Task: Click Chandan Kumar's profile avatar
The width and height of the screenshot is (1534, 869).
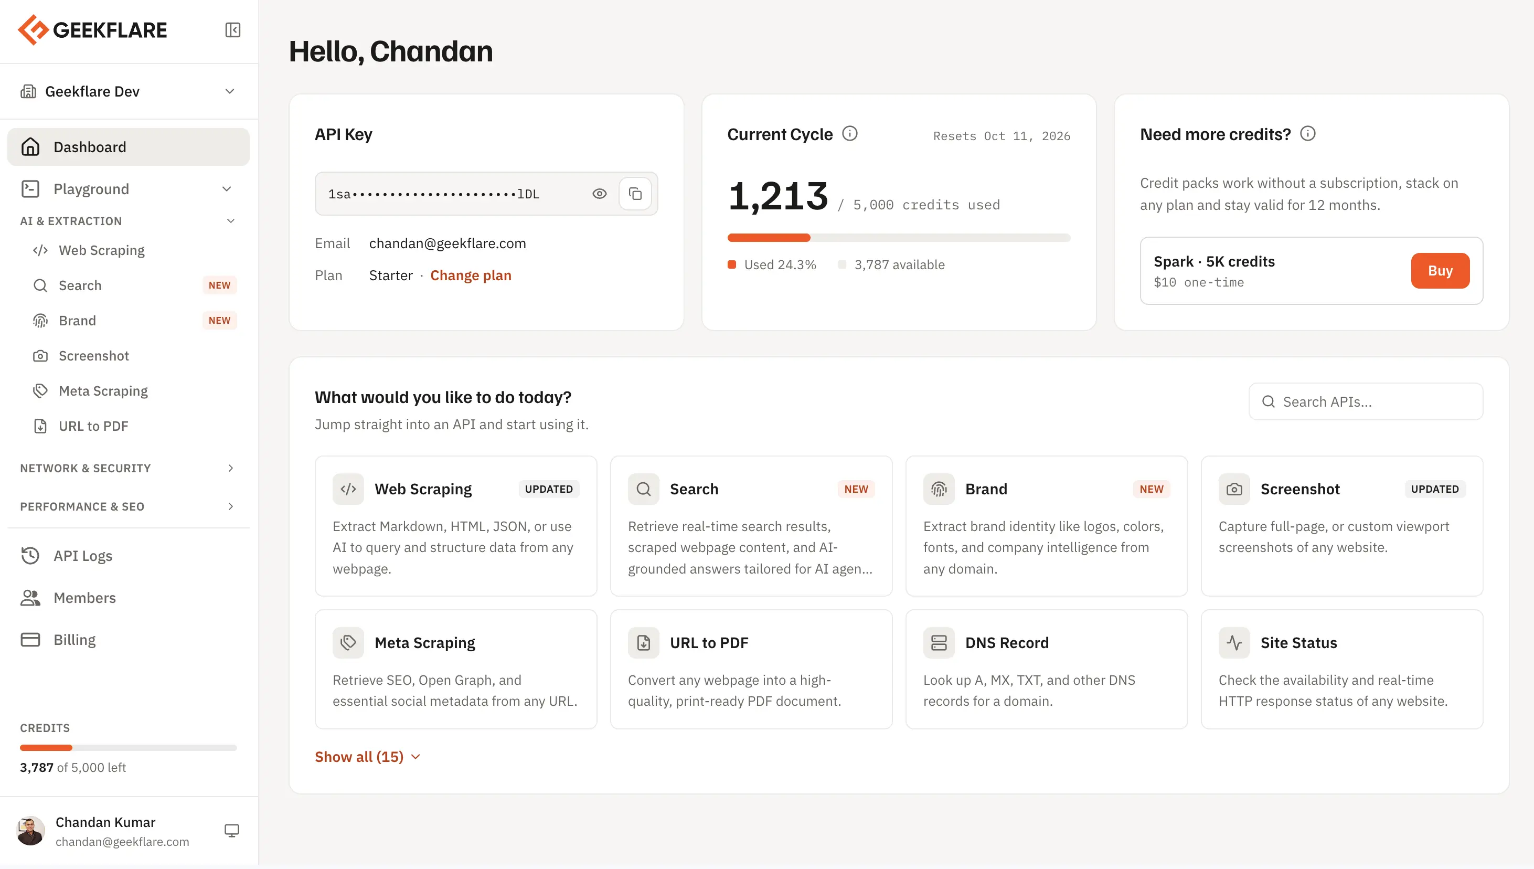Action: 30,831
